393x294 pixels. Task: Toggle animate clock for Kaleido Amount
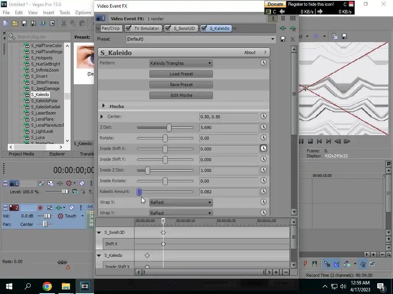click(x=263, y=191)
